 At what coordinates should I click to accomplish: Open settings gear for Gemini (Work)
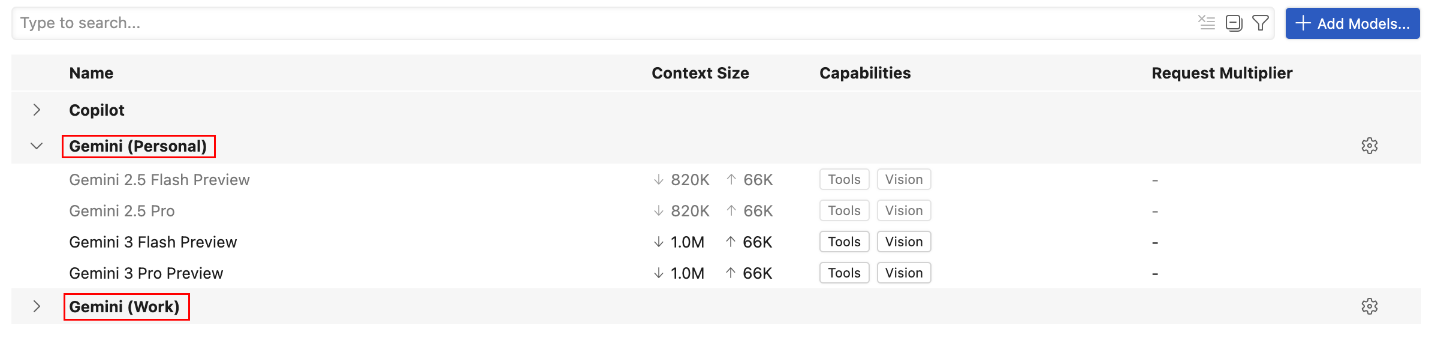1370,306
